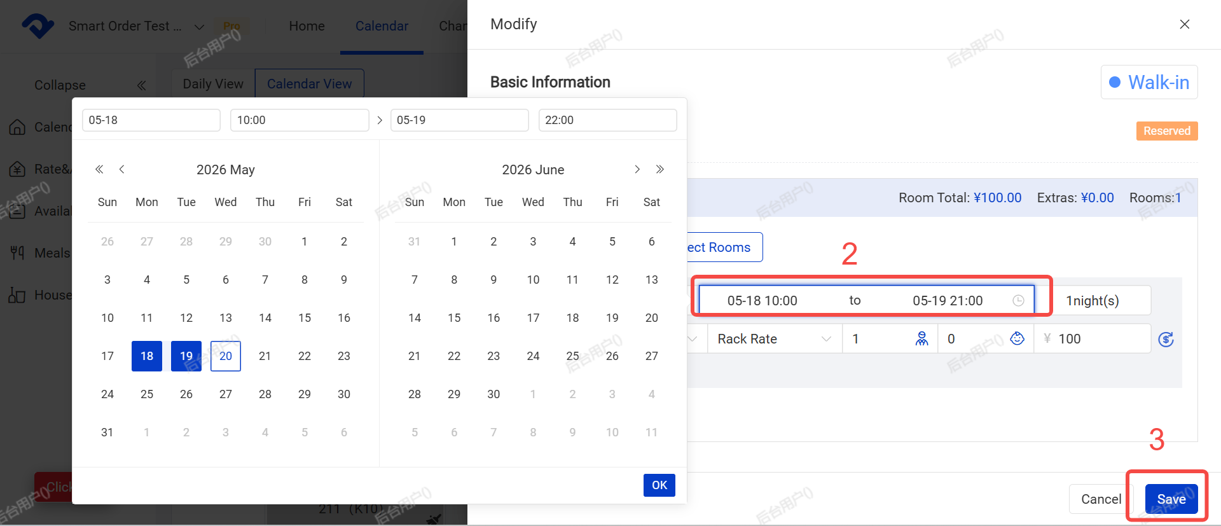Select May 1 in the calendar

point(305,242)
